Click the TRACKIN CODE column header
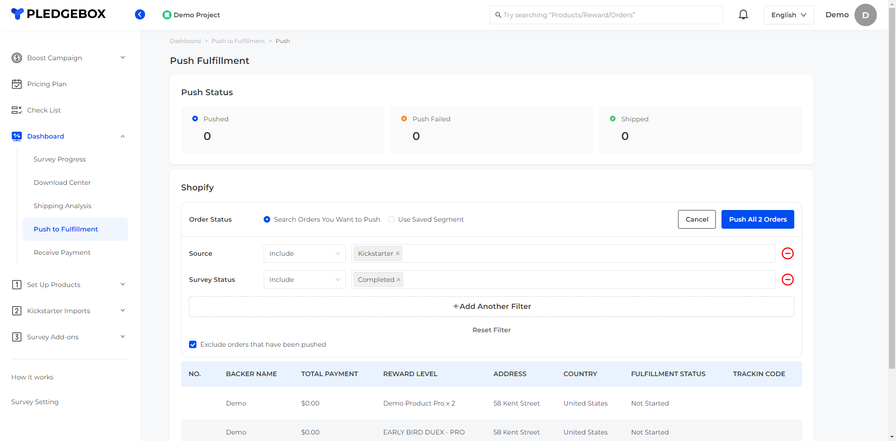This screenshot has height=441, width=896. pyautogui.click(x=759, y=374)
